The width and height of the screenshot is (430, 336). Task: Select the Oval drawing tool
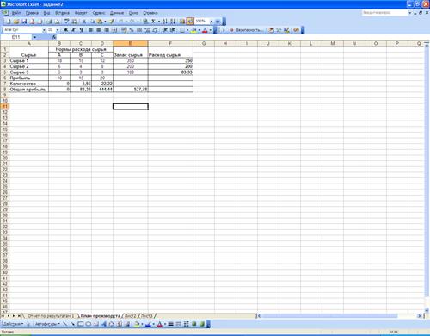pos(89,324)
